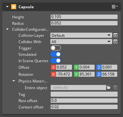The image size is (123, 117).
Task: Click the Trigger label
Action: point(25,48)
